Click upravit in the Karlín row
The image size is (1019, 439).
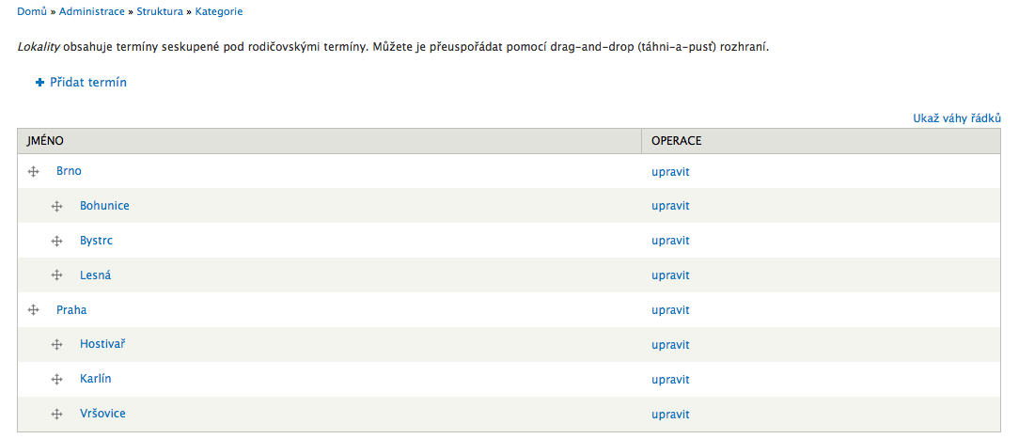(670, 380)
